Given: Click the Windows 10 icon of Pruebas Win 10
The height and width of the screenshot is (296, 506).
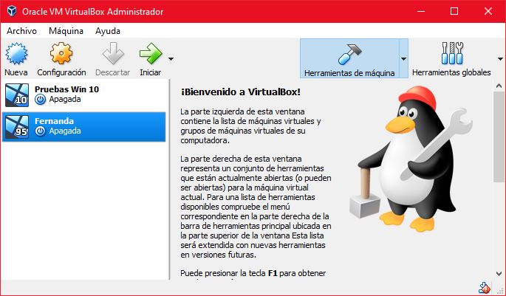Looking at the screenshot, I should (17, 95).
